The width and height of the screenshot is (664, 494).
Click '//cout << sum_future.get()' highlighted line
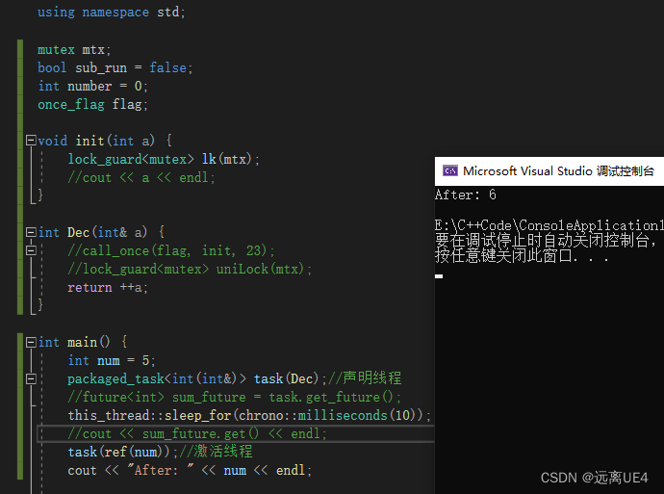pyautogui.click(x=197, y=434)
